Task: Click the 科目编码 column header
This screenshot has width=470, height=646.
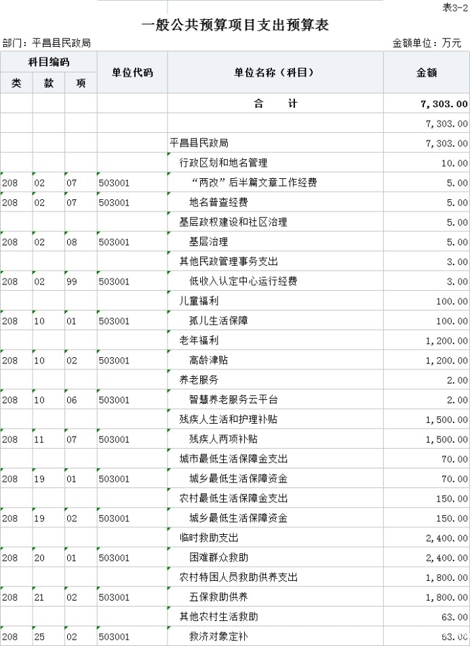Action: point(48,62)
